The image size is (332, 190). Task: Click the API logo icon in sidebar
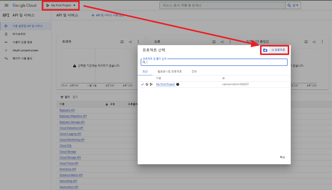coord(6,15)
